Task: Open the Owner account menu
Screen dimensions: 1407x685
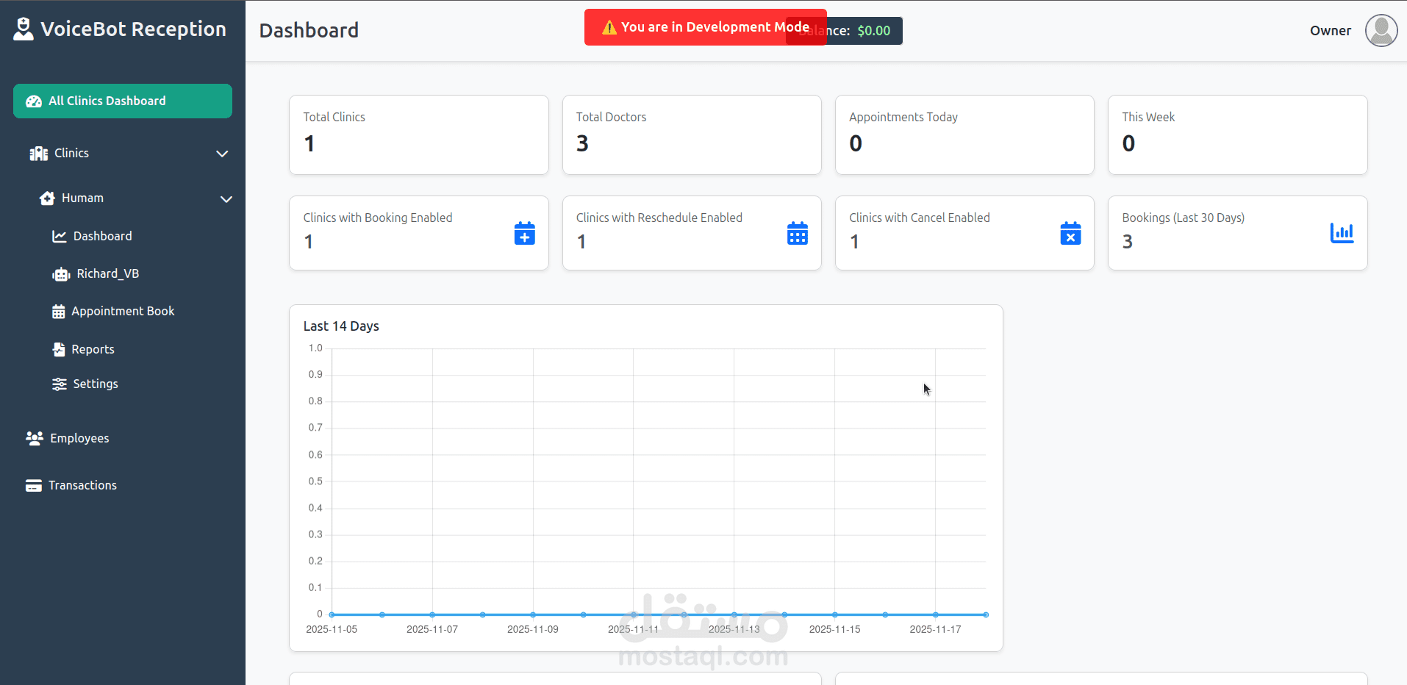Action: click(x=1330, y=30)
